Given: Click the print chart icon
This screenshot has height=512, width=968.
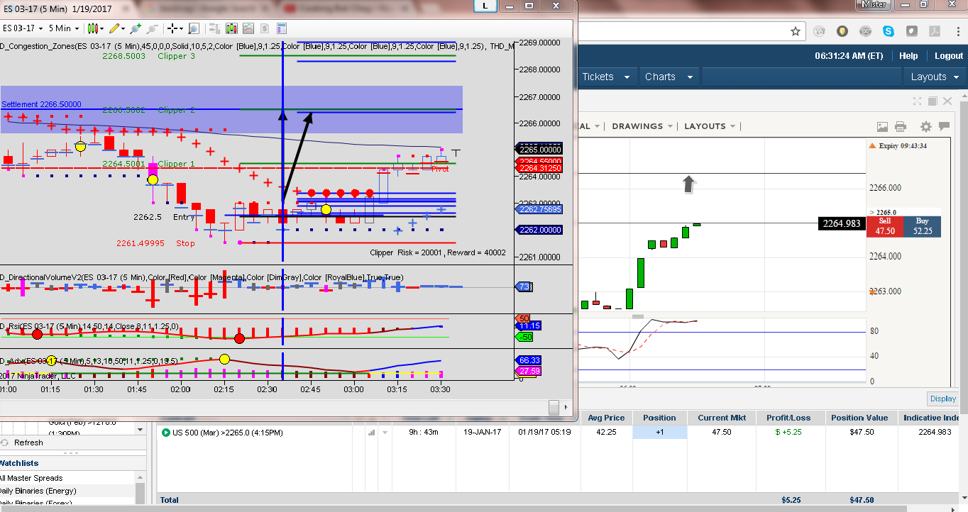Looking at the screenshot, I should 901,127.
